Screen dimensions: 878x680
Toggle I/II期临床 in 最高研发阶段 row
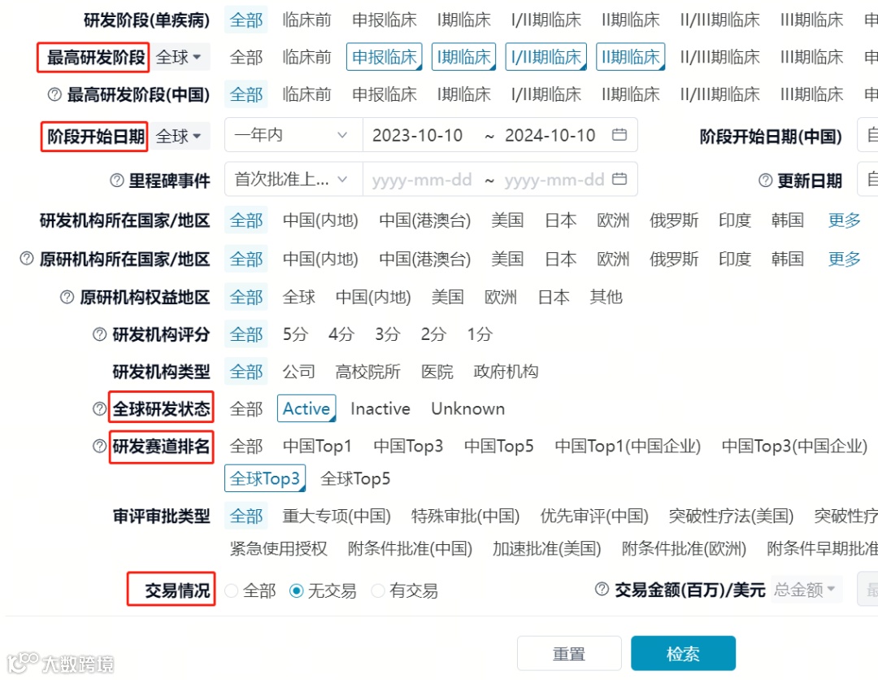[x=546, y=57]
